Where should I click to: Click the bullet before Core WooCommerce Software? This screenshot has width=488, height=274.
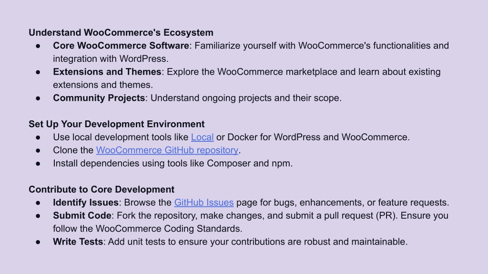38,46
